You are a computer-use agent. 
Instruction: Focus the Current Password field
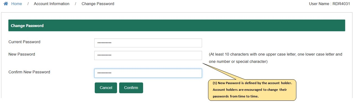tap(148, 43)
